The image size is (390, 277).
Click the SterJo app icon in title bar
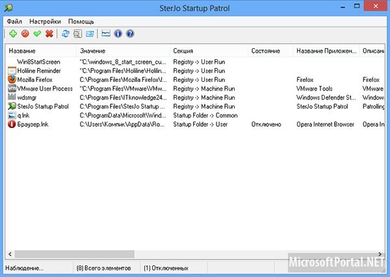[8, 7]
